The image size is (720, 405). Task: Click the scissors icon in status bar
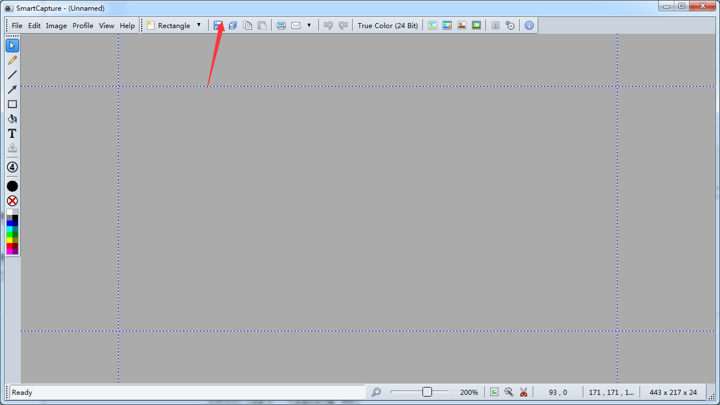(x=524, y=392)
